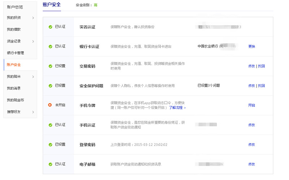Click 修改 for 交易密码

pos(251,66)
